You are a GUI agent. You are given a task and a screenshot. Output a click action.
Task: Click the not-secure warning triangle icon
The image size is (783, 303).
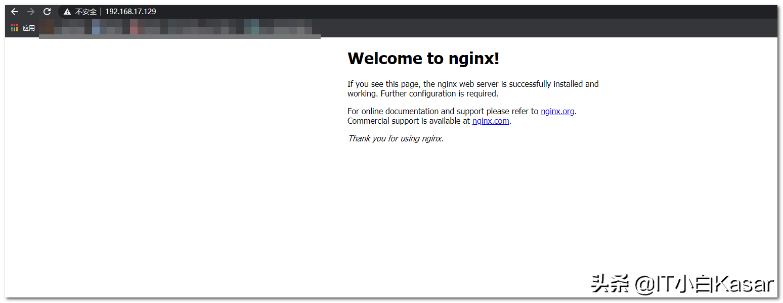67,12
